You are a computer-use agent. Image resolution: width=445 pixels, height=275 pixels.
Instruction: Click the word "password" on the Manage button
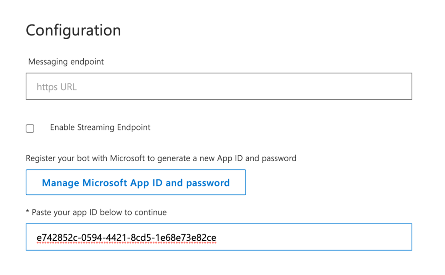point(208,183)
